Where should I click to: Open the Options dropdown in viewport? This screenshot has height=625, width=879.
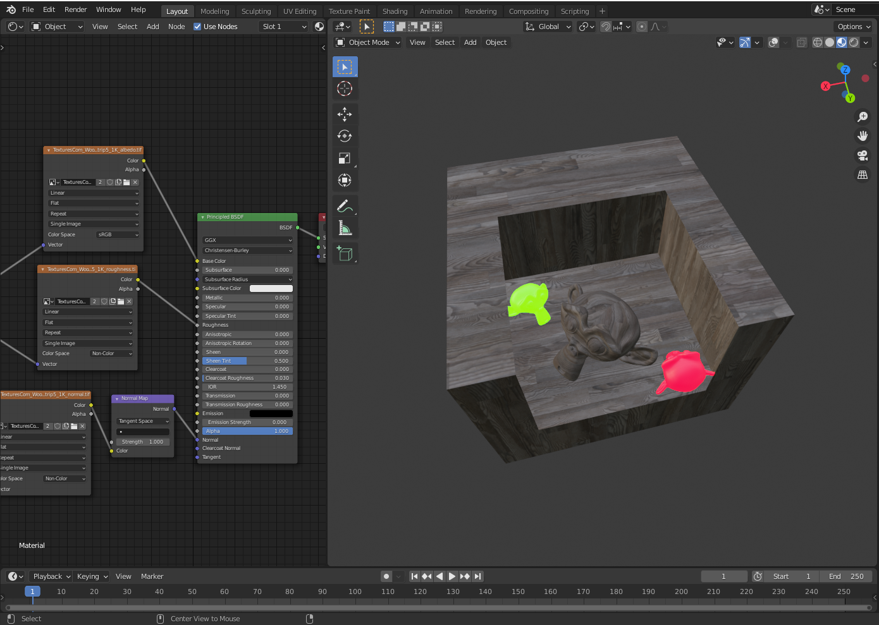[854, 27]
